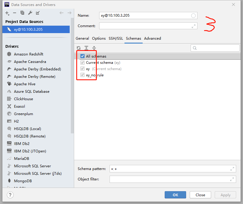Screen dimensions: 243x204
Task: Close the Data Sources and Drivers dialog
Action: pos(233,4)
